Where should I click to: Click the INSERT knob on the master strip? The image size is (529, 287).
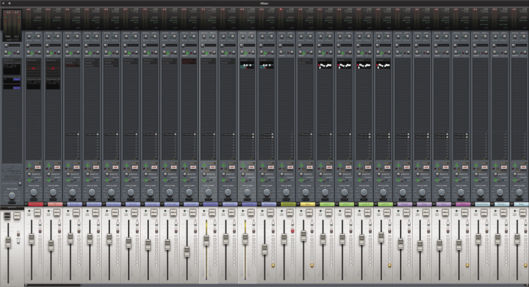click(x=5, y=52)
